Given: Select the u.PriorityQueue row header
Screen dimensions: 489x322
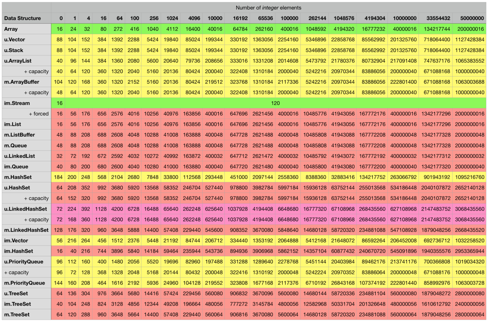Looking at the screenshot, I should [x=21, y=262].
